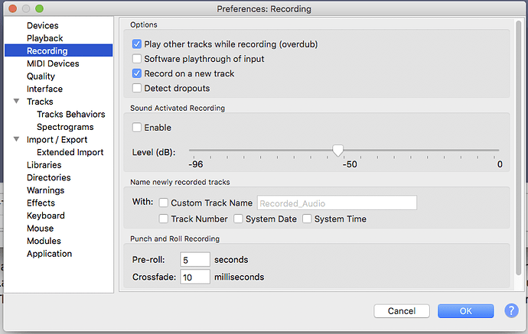Check the Custom Track Name option
Viewport: 528px width, 334px height.
164,203
